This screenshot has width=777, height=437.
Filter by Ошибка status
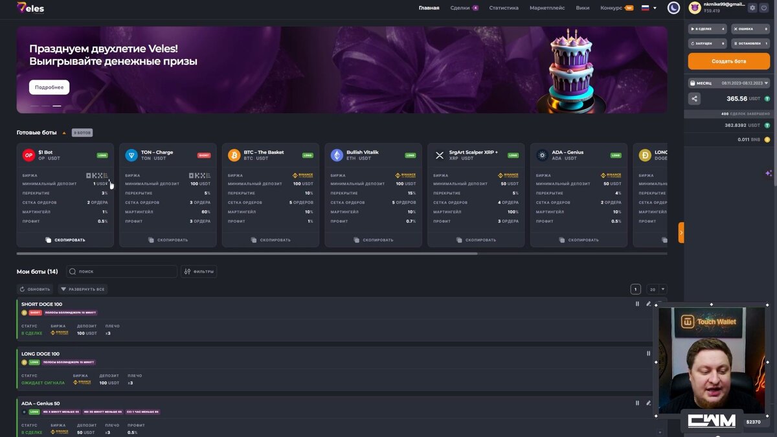click(x=750, y=28)
